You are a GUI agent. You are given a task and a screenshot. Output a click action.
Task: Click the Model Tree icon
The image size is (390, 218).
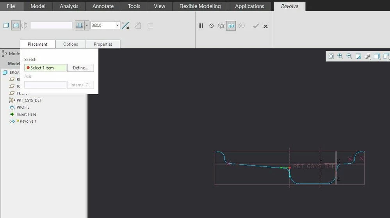(4, 53)
